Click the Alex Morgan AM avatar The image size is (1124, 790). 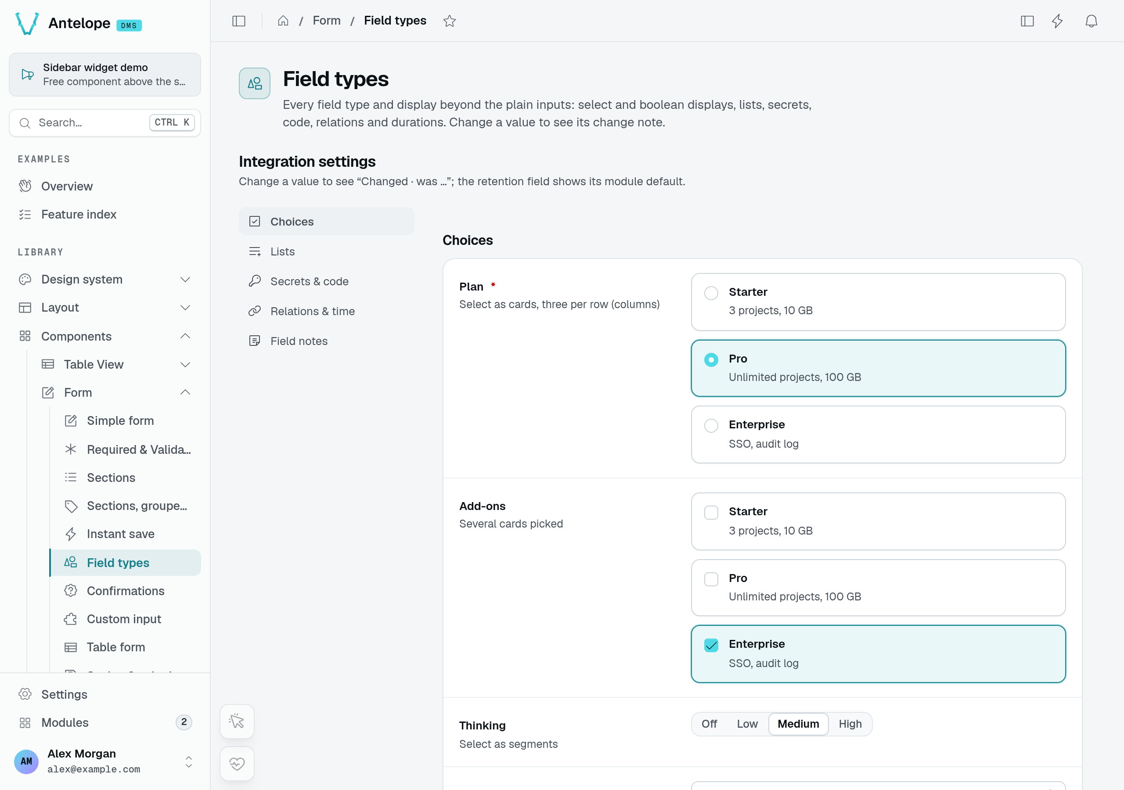(26, 761)
